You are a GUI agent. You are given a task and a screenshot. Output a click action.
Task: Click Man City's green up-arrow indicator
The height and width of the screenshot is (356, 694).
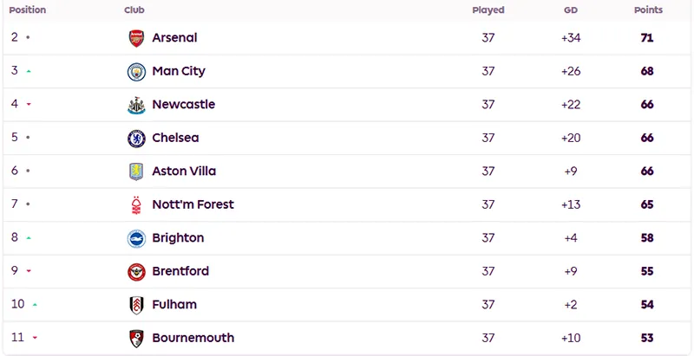pyautogui.click(x=29, y=71)
